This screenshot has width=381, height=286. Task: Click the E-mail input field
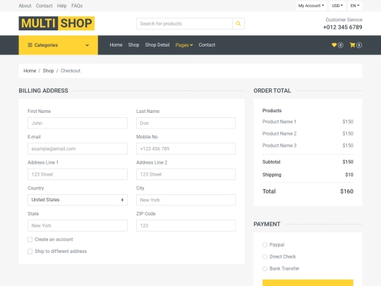(x=78, y=148)
